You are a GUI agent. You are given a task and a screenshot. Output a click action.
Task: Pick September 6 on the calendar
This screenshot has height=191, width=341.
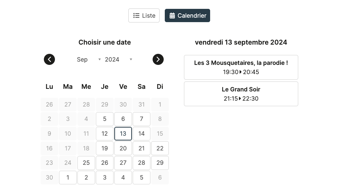[123, 119]
